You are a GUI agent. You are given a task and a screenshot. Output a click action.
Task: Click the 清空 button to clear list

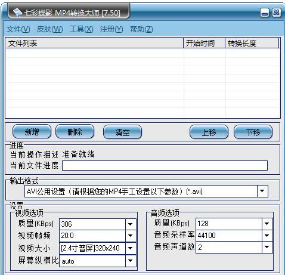pos(122,132)
